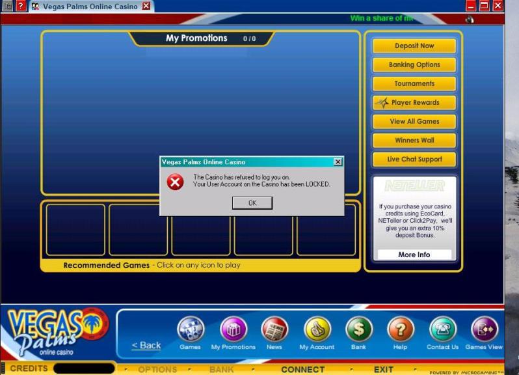The image size is (519, 375).
Task: Click the error dialog title bar text
Action: 204,162
